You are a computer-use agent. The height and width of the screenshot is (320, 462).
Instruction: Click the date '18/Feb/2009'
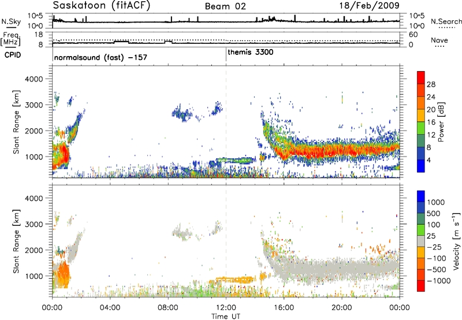click(370, 6)
